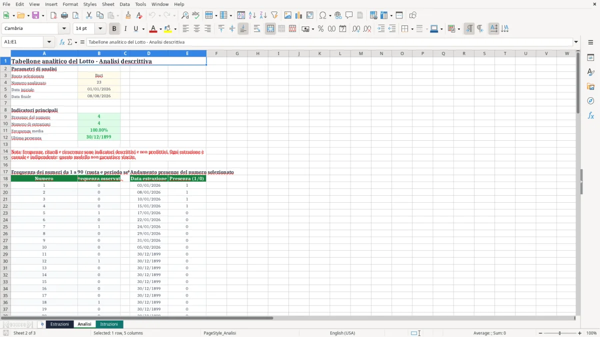Switch to the Estrazioni sheet tab
This screenshot has width=600, height=337.
click(59, 325)
